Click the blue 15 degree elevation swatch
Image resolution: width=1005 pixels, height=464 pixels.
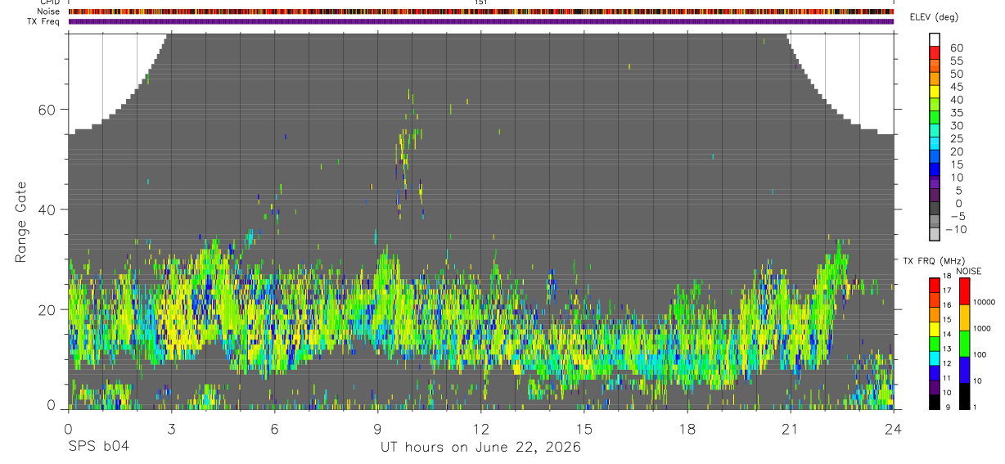(935, 169)
